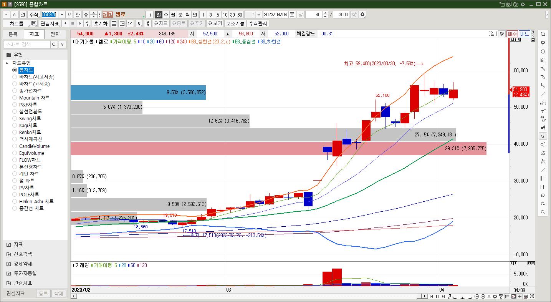Click the redo icon on right panel
This screenshot has height=302, width=551.
(543, 204)
